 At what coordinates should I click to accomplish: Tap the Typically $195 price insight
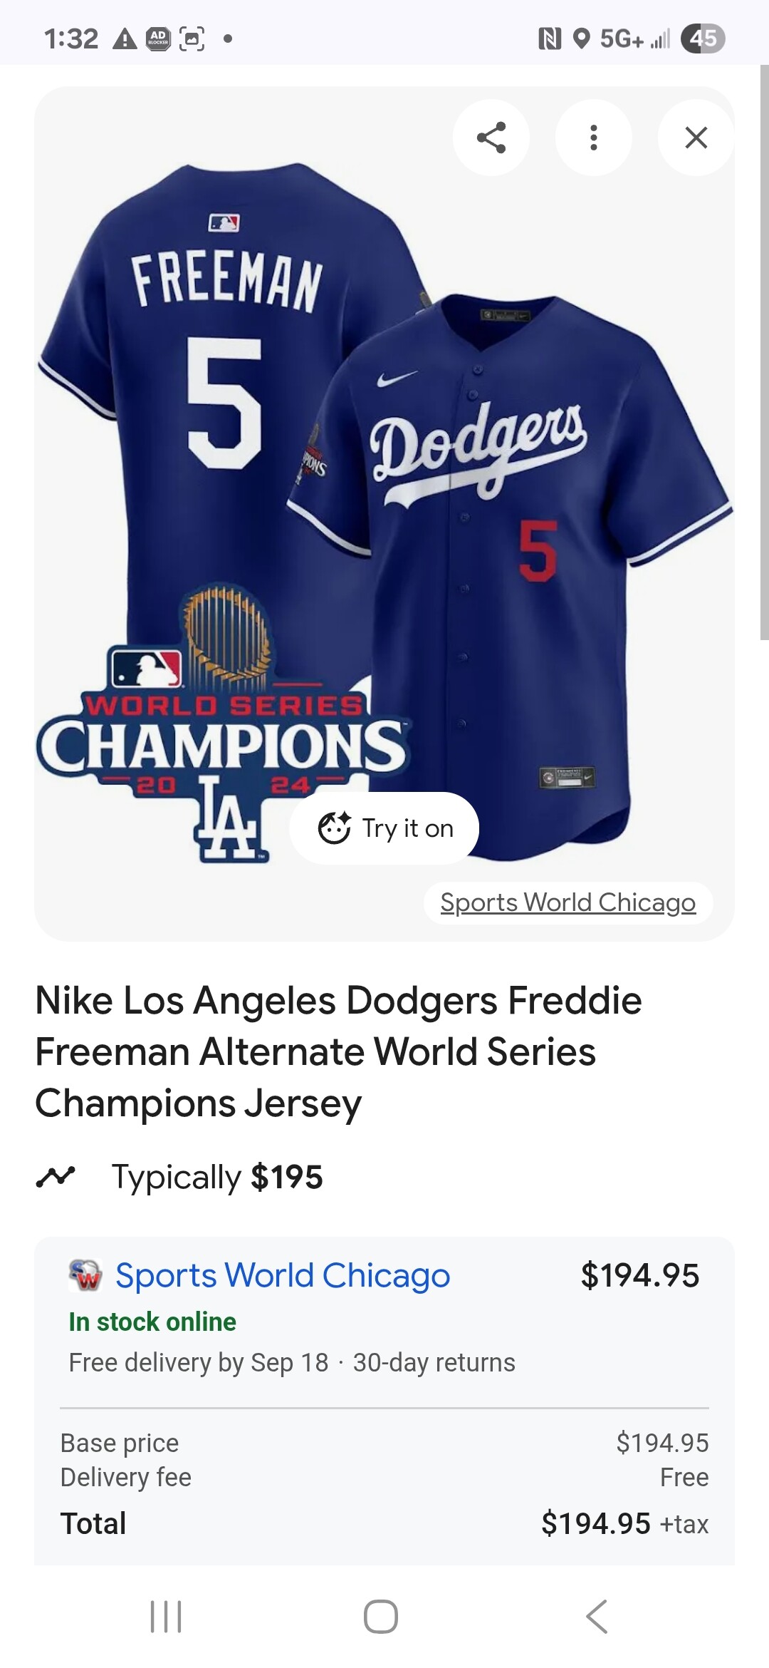pos(217,1177)
